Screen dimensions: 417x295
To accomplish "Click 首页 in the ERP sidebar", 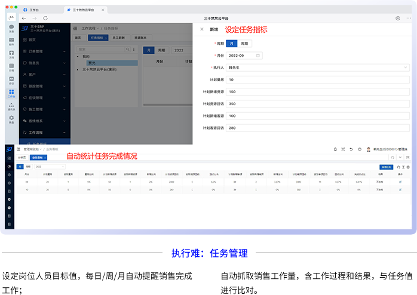I will [33, 40].
